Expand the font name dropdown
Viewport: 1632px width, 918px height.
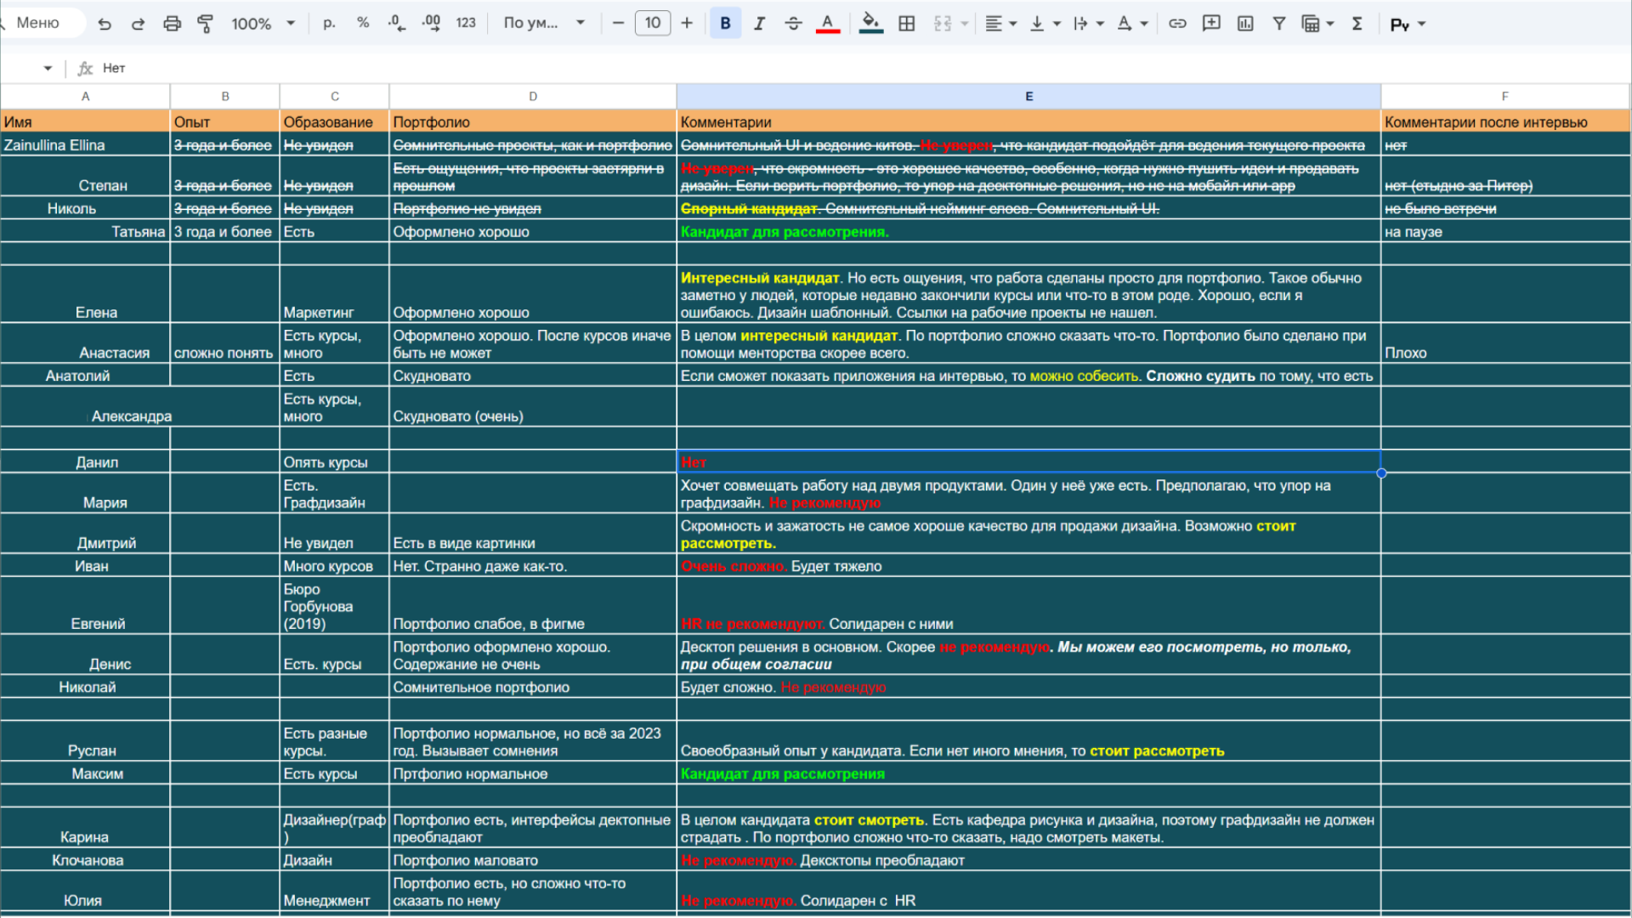[x=544, y=24]
